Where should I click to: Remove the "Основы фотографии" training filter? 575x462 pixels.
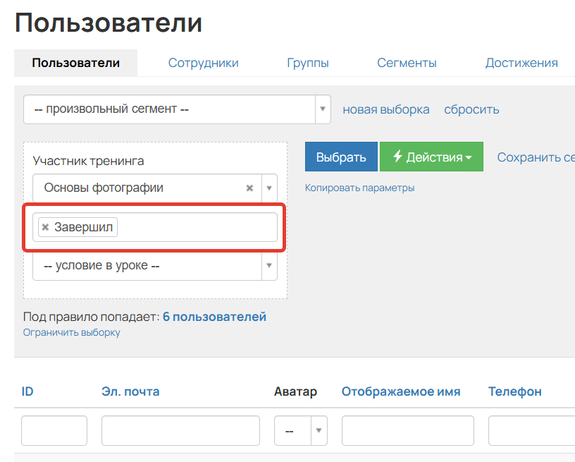(249, 188)
